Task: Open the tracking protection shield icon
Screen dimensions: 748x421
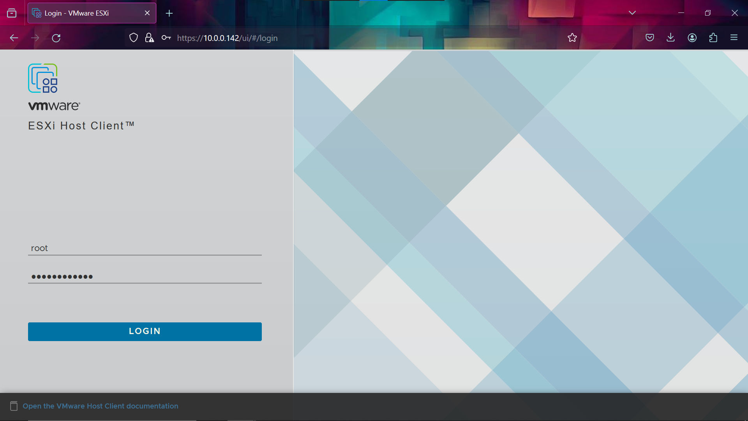Action: (x=134, y=38)
